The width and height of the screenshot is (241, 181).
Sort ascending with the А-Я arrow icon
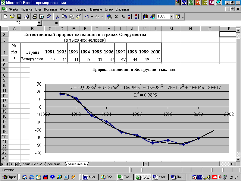tap(130, 17)
